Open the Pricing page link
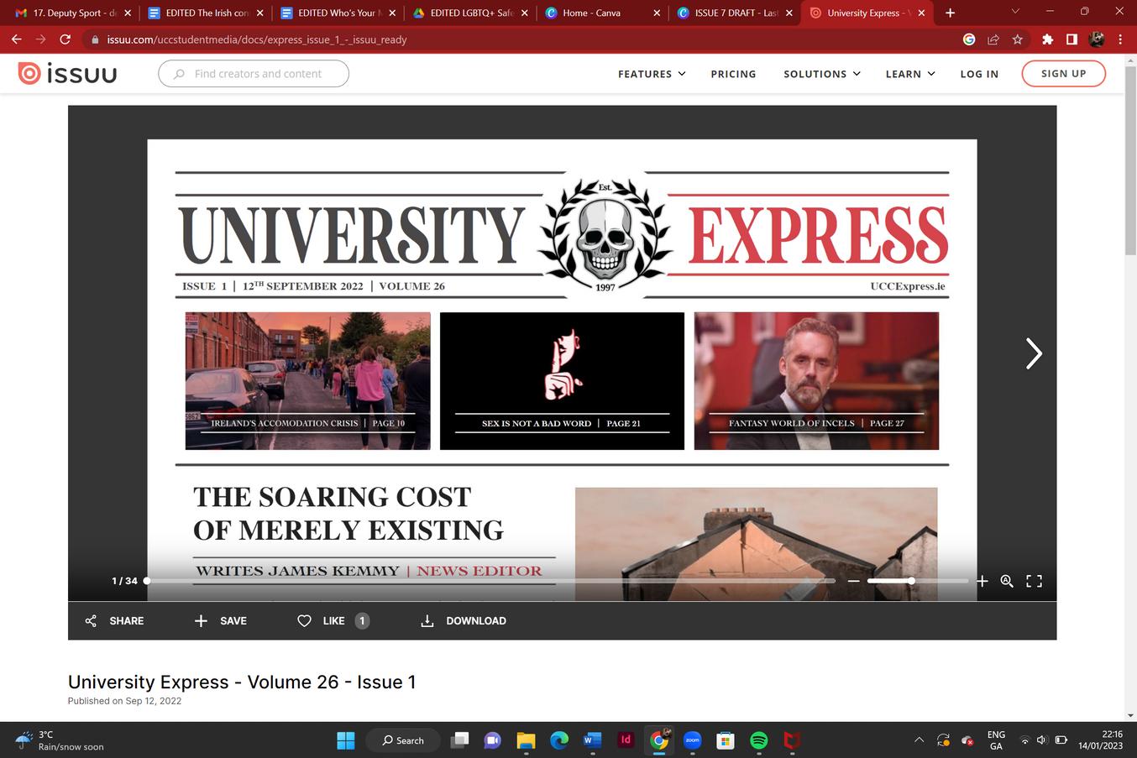The height and width of the screenshot is (758, 1137). click(733, 74)
